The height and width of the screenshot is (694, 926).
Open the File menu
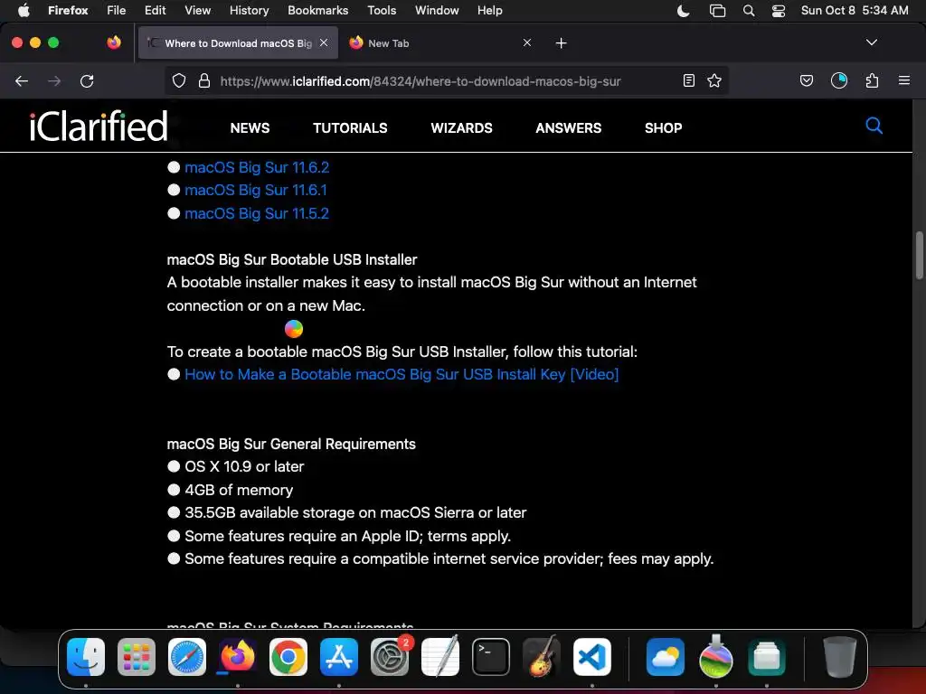(117, 10)
